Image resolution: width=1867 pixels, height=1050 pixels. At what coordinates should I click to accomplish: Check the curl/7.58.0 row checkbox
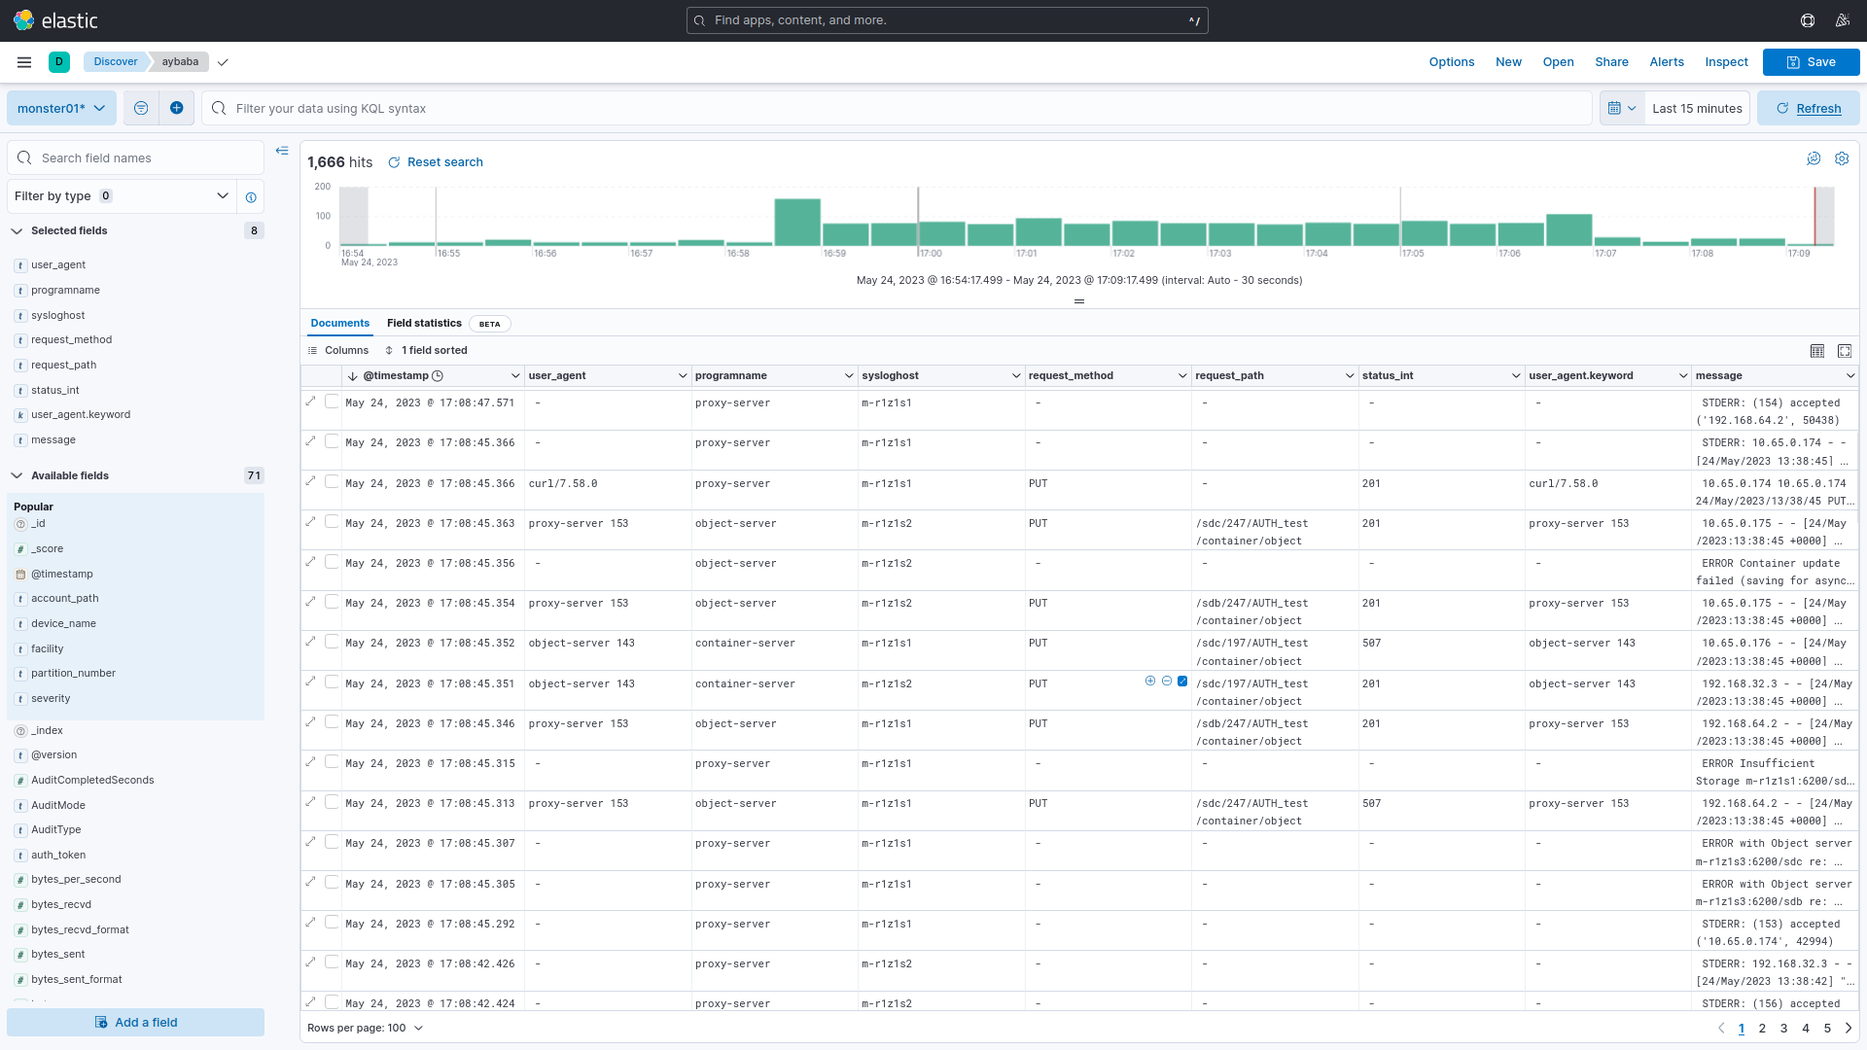click(332, 482)
